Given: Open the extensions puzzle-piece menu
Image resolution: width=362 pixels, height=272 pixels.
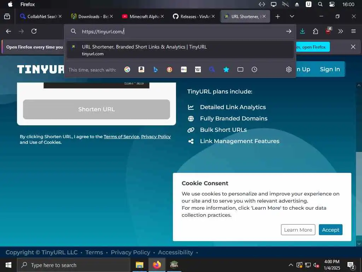Looking at the screenshot, I should pos(315,31).
